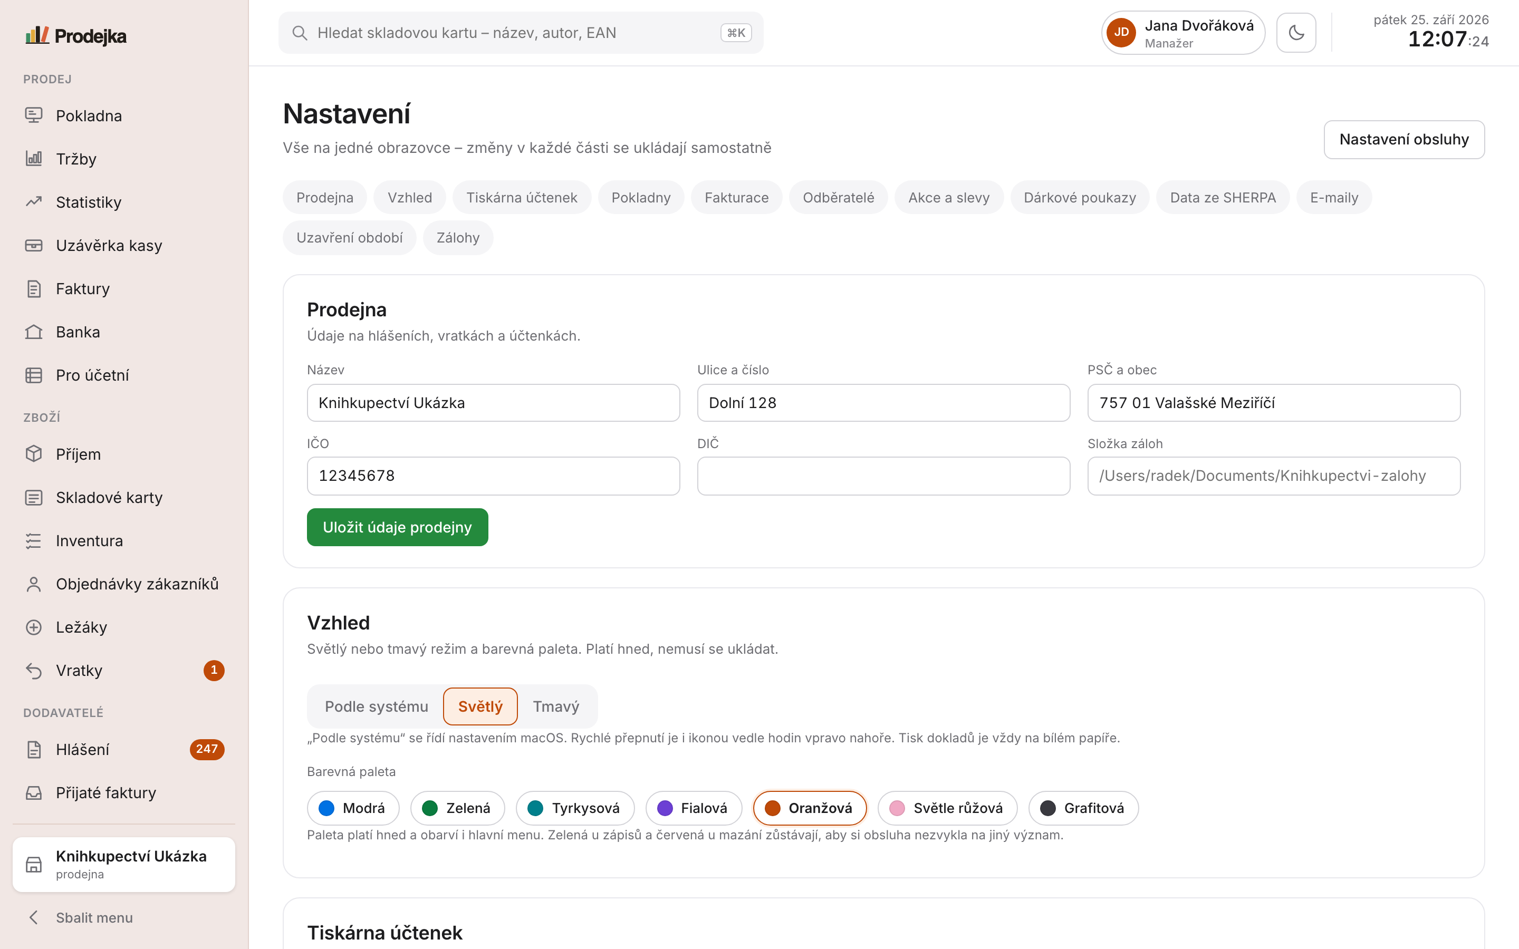Open Statistiky via the trend line icon
This screenshot has height=949, width=1519.
tap(33, 202)
